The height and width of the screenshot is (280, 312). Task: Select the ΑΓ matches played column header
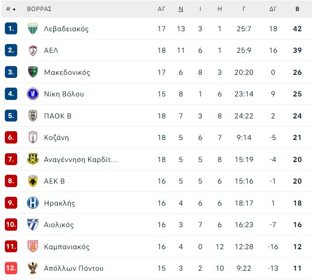(x=162, y=9)
